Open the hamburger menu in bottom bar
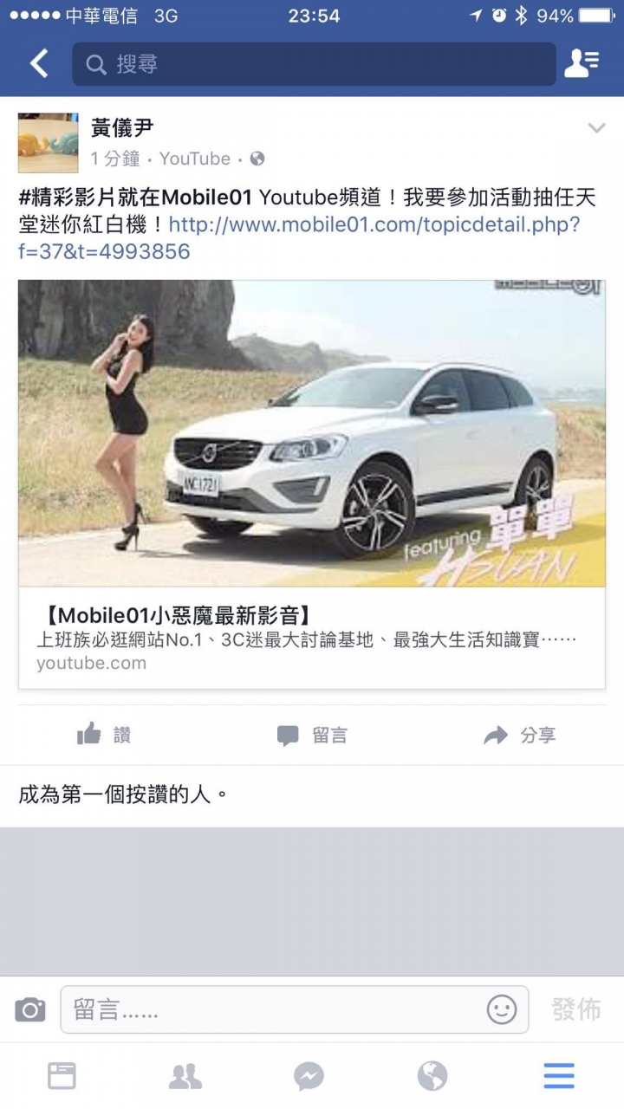Viewport: 624px width, 1109px height. (x=559, y=1076)
